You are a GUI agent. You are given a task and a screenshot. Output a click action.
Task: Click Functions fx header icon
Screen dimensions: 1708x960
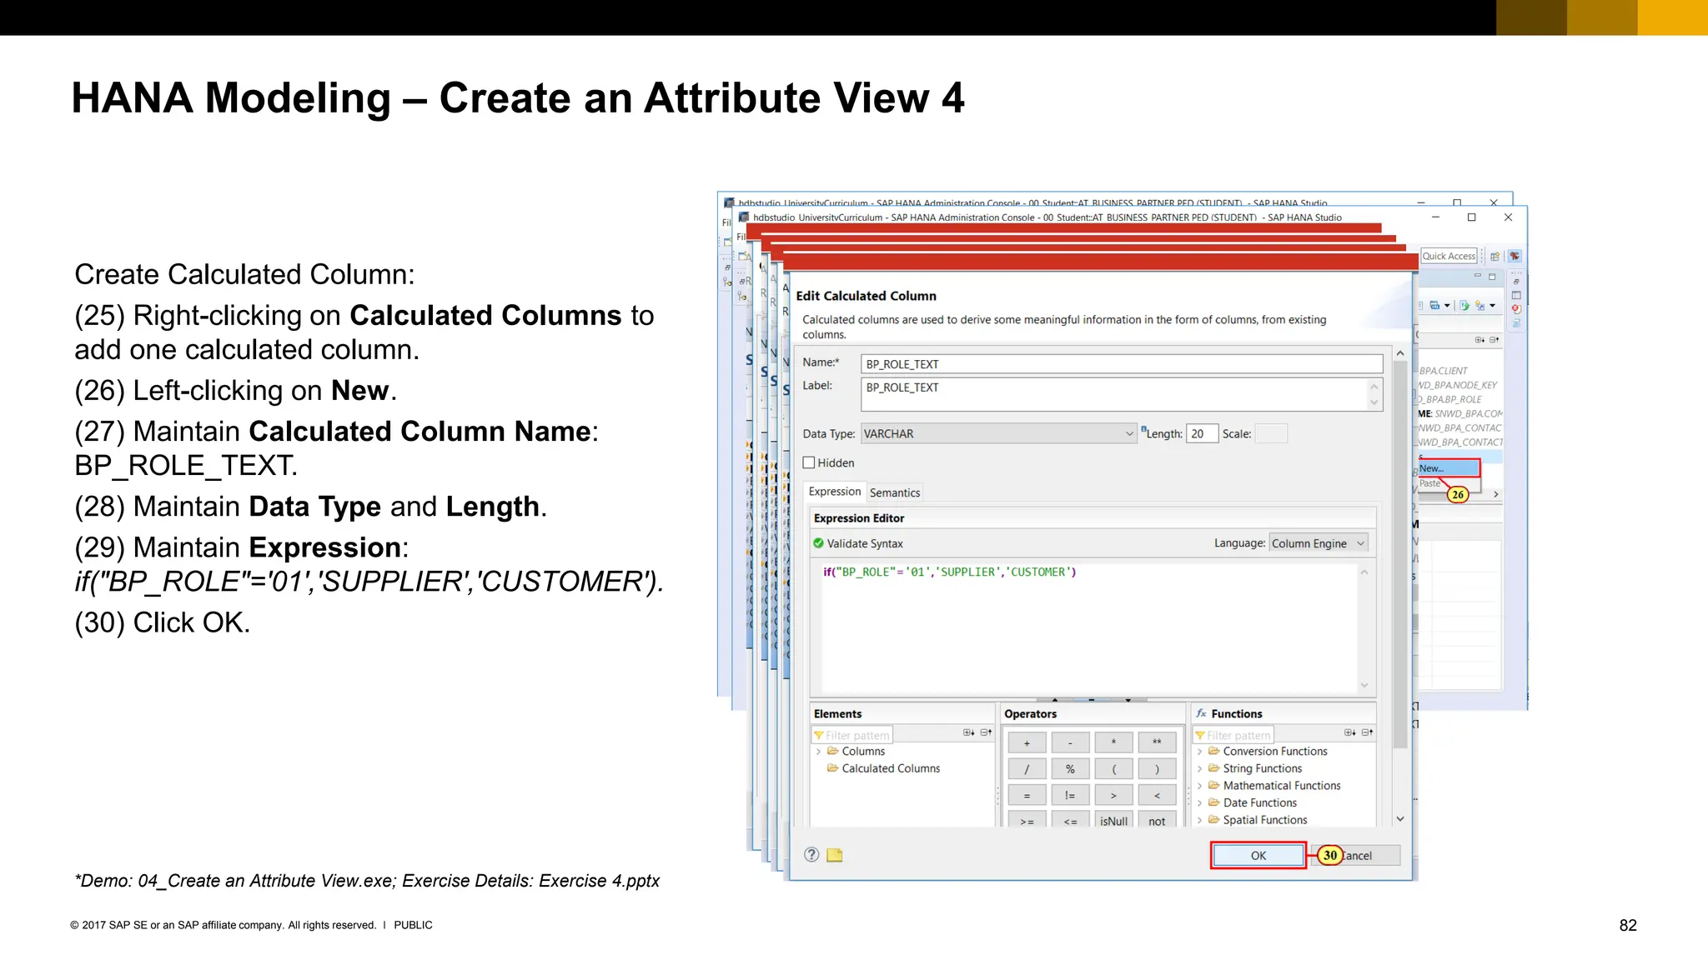pos(1201,713)
